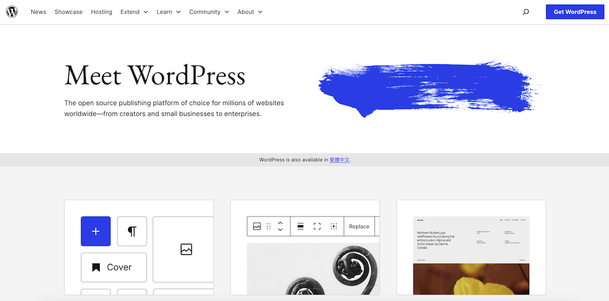
Task: Click the Get WordPress button
Action: (575, 12)
